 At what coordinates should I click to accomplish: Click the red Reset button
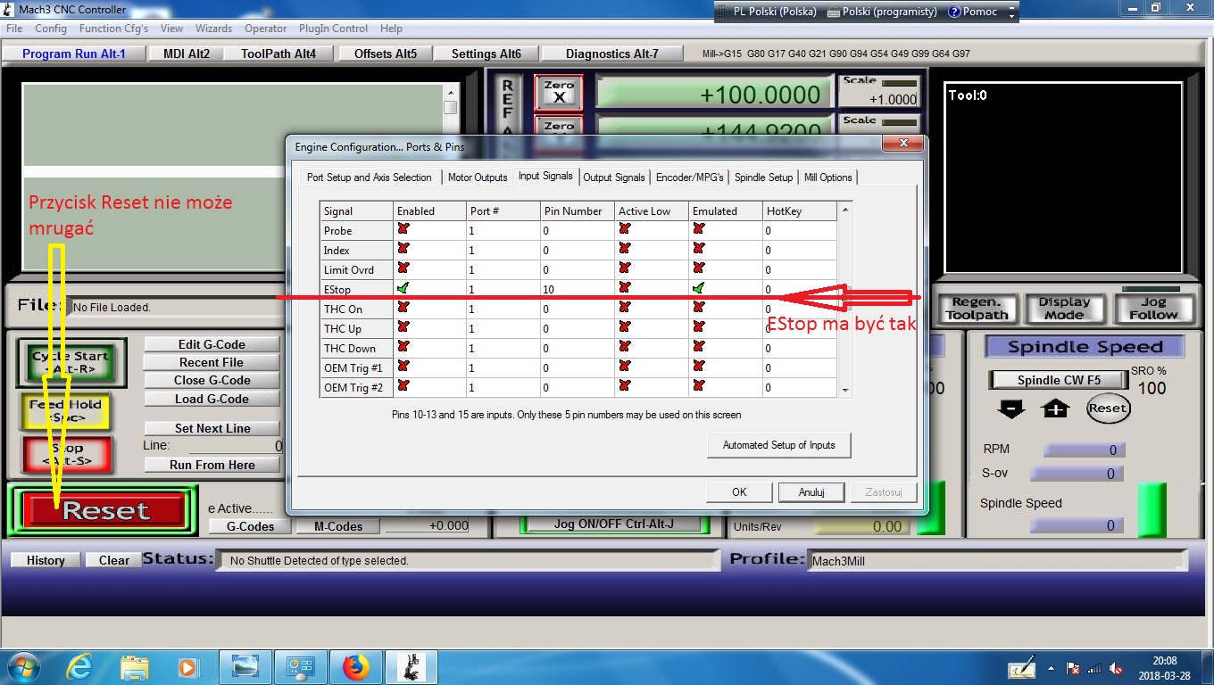point(106,511)
